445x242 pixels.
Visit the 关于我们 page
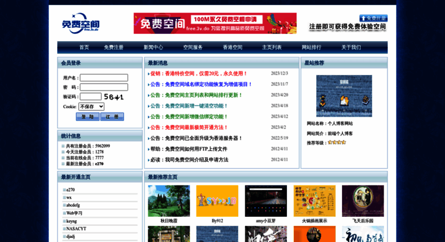pyautogui.click(x=351, y=47)
